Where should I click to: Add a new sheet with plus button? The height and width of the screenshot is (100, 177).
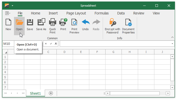(51, 93)
